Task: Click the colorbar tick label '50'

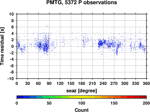Action: (x=49, y=103)
